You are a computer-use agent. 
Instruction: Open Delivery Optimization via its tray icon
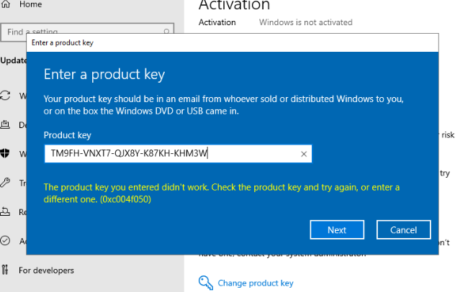pyautogui.click(x=5, y=124)
